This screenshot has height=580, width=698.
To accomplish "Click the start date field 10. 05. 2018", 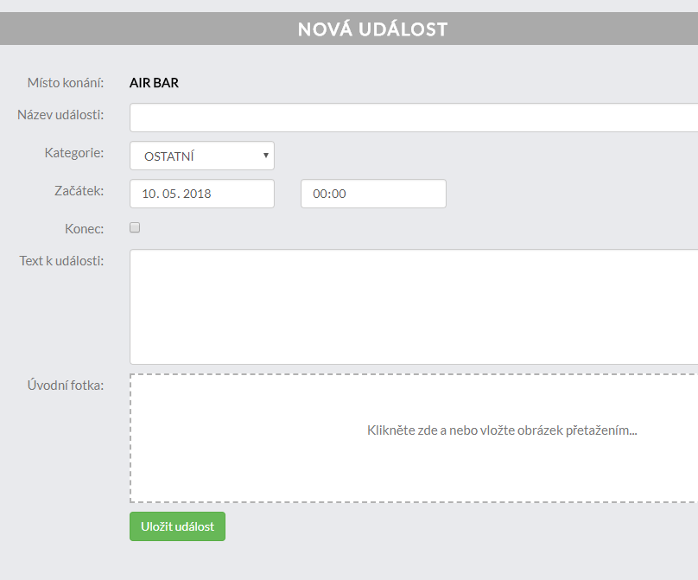I will (x=201, y=194).
